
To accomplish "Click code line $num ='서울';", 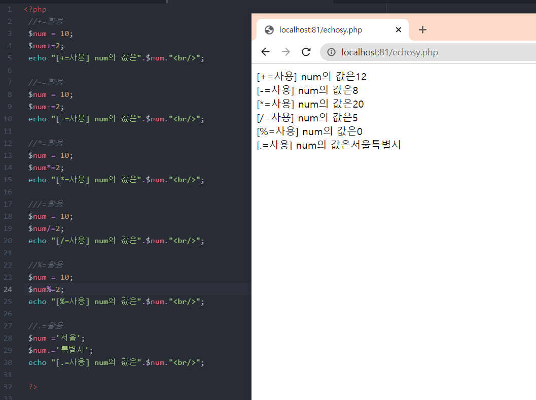I will 56,338.
